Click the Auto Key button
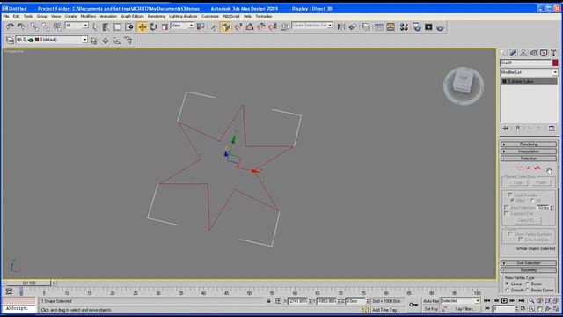Screen dimensions: 563x317 coord(431,301)
